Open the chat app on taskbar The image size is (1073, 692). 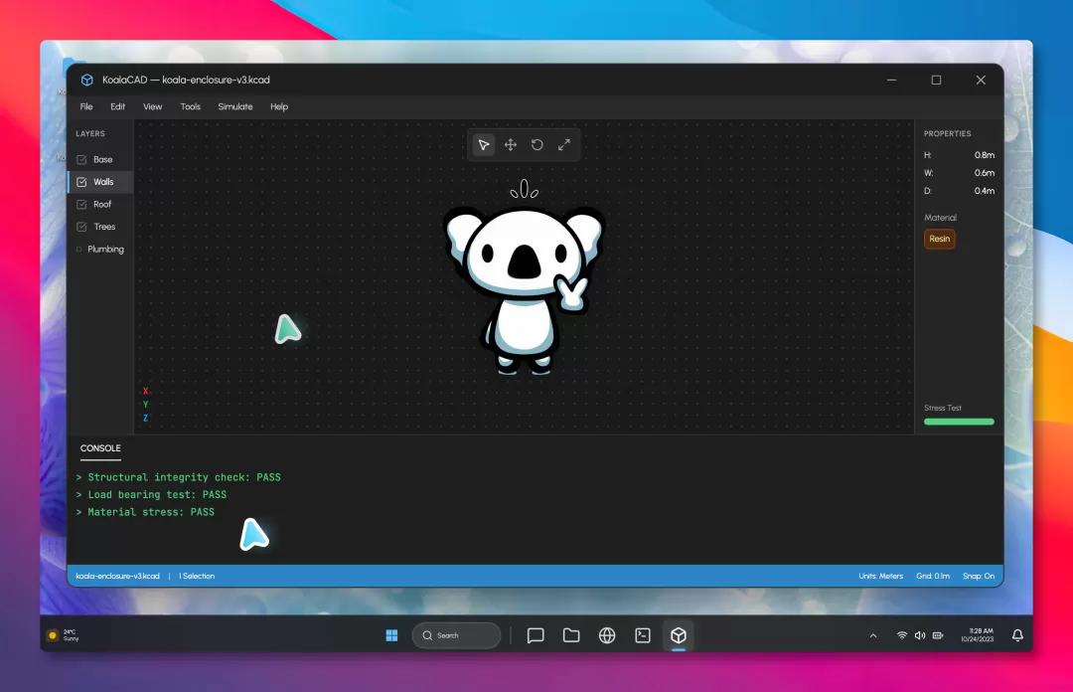click(x=536, y=635)
